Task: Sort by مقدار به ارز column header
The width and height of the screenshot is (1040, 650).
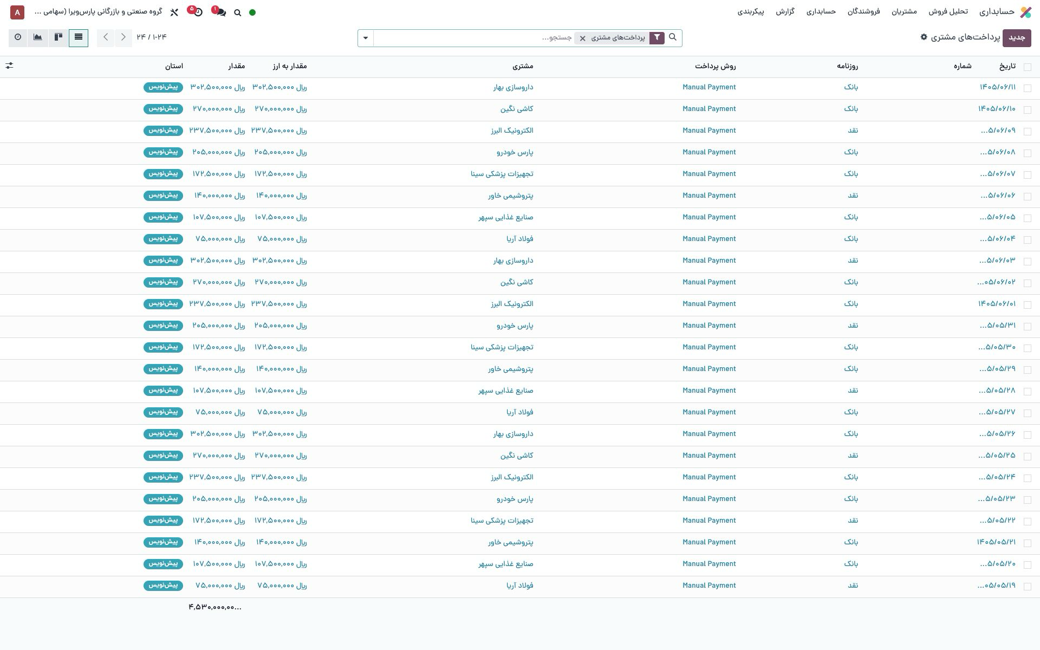Action: tap(289, 66)
